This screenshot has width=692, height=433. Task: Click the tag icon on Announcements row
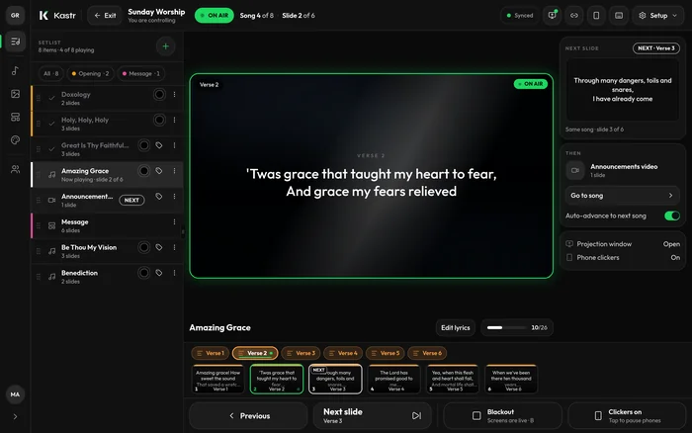coord(159,197)
